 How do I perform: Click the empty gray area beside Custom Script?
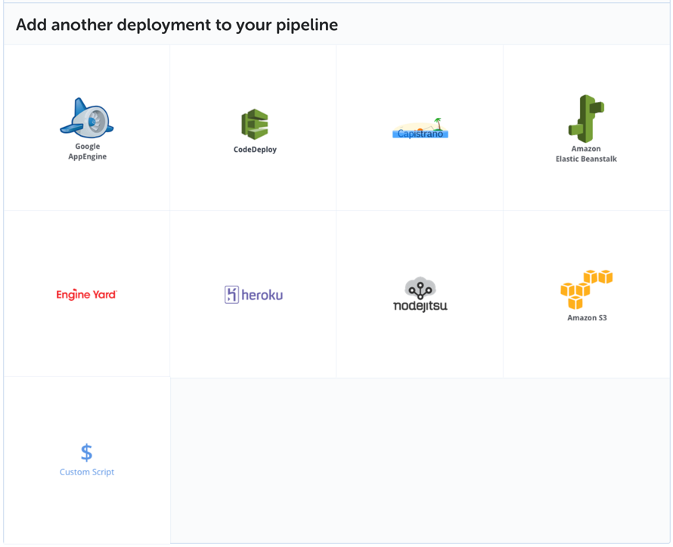(420, 460)
